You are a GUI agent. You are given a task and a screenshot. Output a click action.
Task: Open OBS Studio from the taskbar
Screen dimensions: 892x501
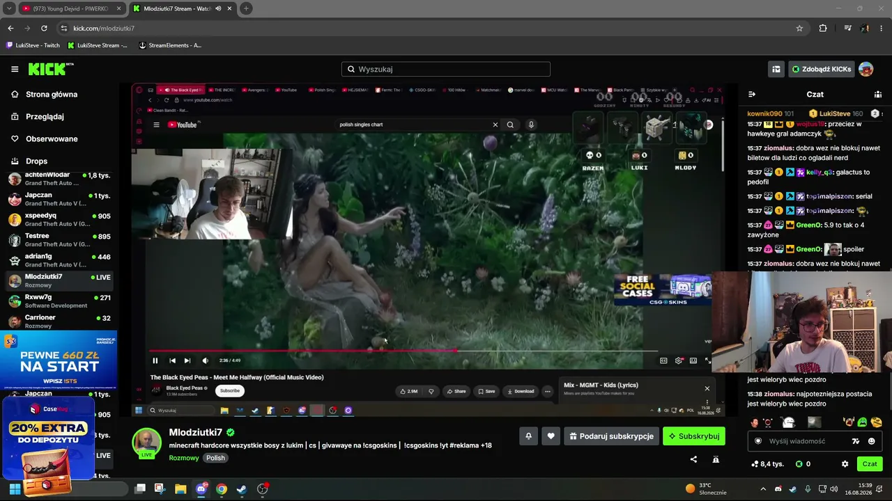coord(263,488)
